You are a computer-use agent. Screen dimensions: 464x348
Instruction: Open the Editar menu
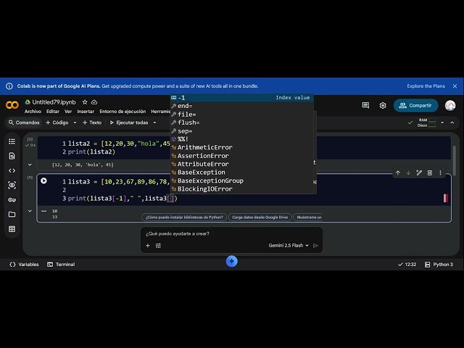53,111
